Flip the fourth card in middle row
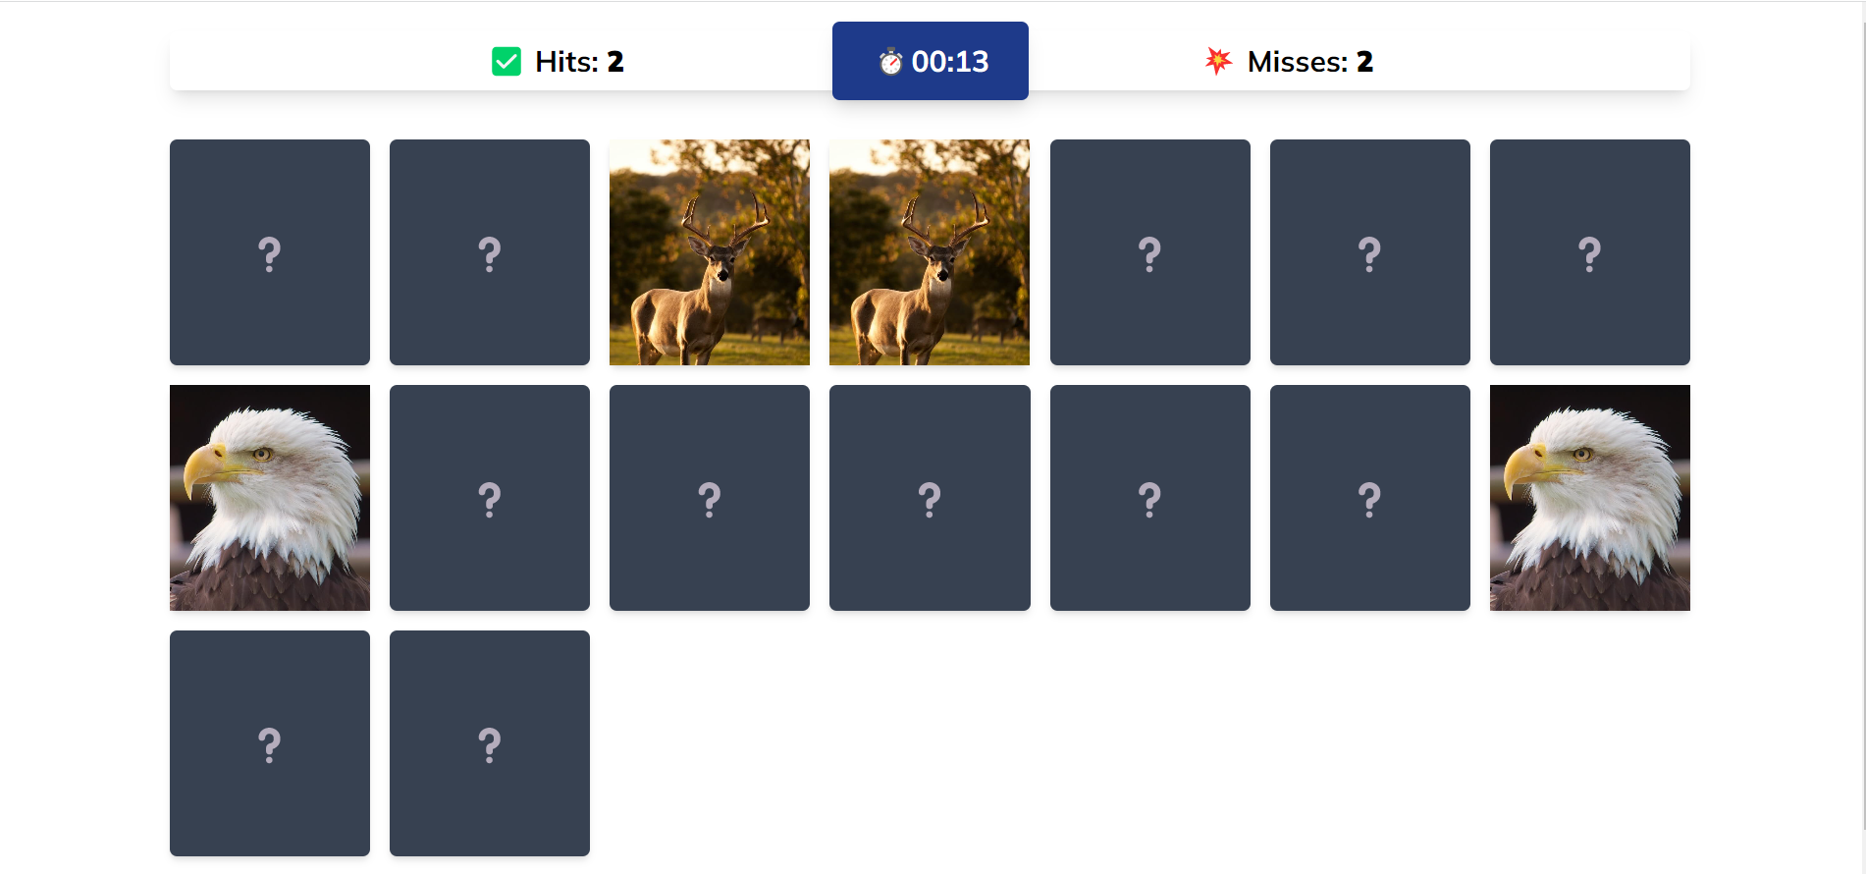The height and width of the screenshot is (874, 1866). pos(930,498)
